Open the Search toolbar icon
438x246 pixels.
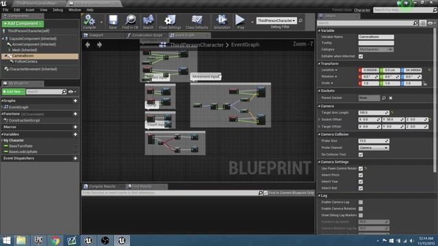tap(148, 21)
